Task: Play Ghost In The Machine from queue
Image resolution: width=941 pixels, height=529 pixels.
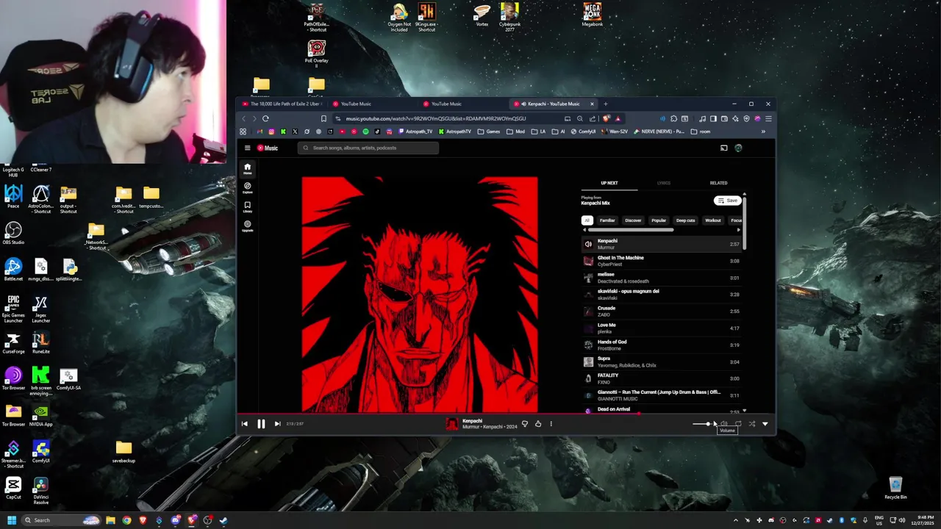Action: tap(662, 261)
